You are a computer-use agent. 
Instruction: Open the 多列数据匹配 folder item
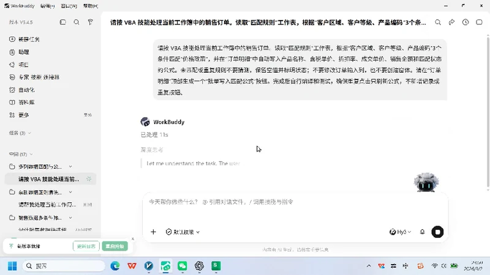40,167
